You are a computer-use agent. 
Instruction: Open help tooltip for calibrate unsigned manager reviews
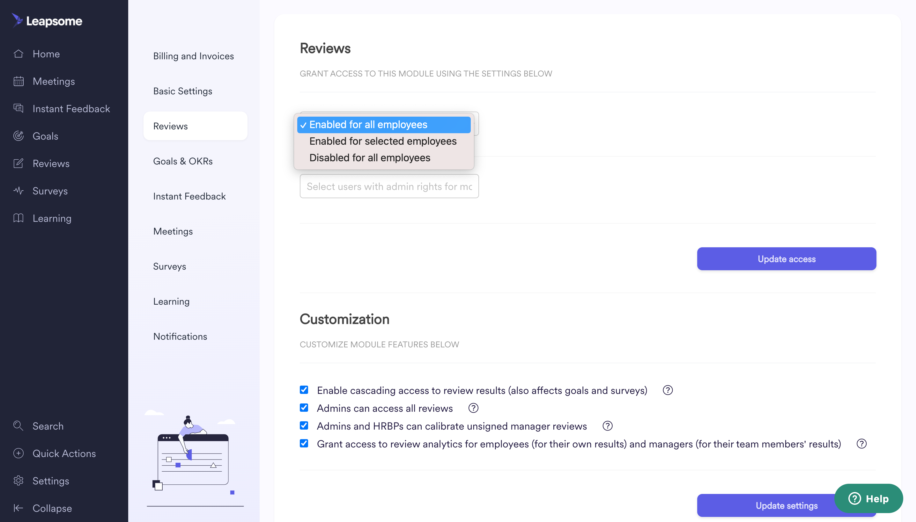coord(608,426)
